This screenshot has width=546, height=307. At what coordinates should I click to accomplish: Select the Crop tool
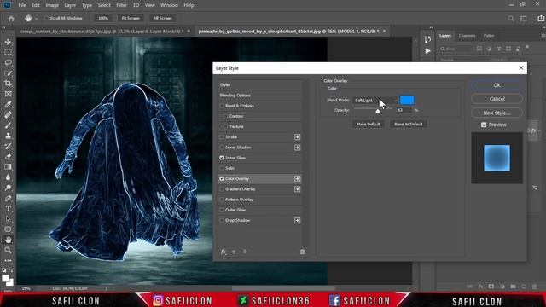8,84
